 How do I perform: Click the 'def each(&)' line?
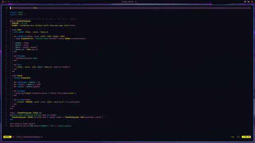point(27,87)
